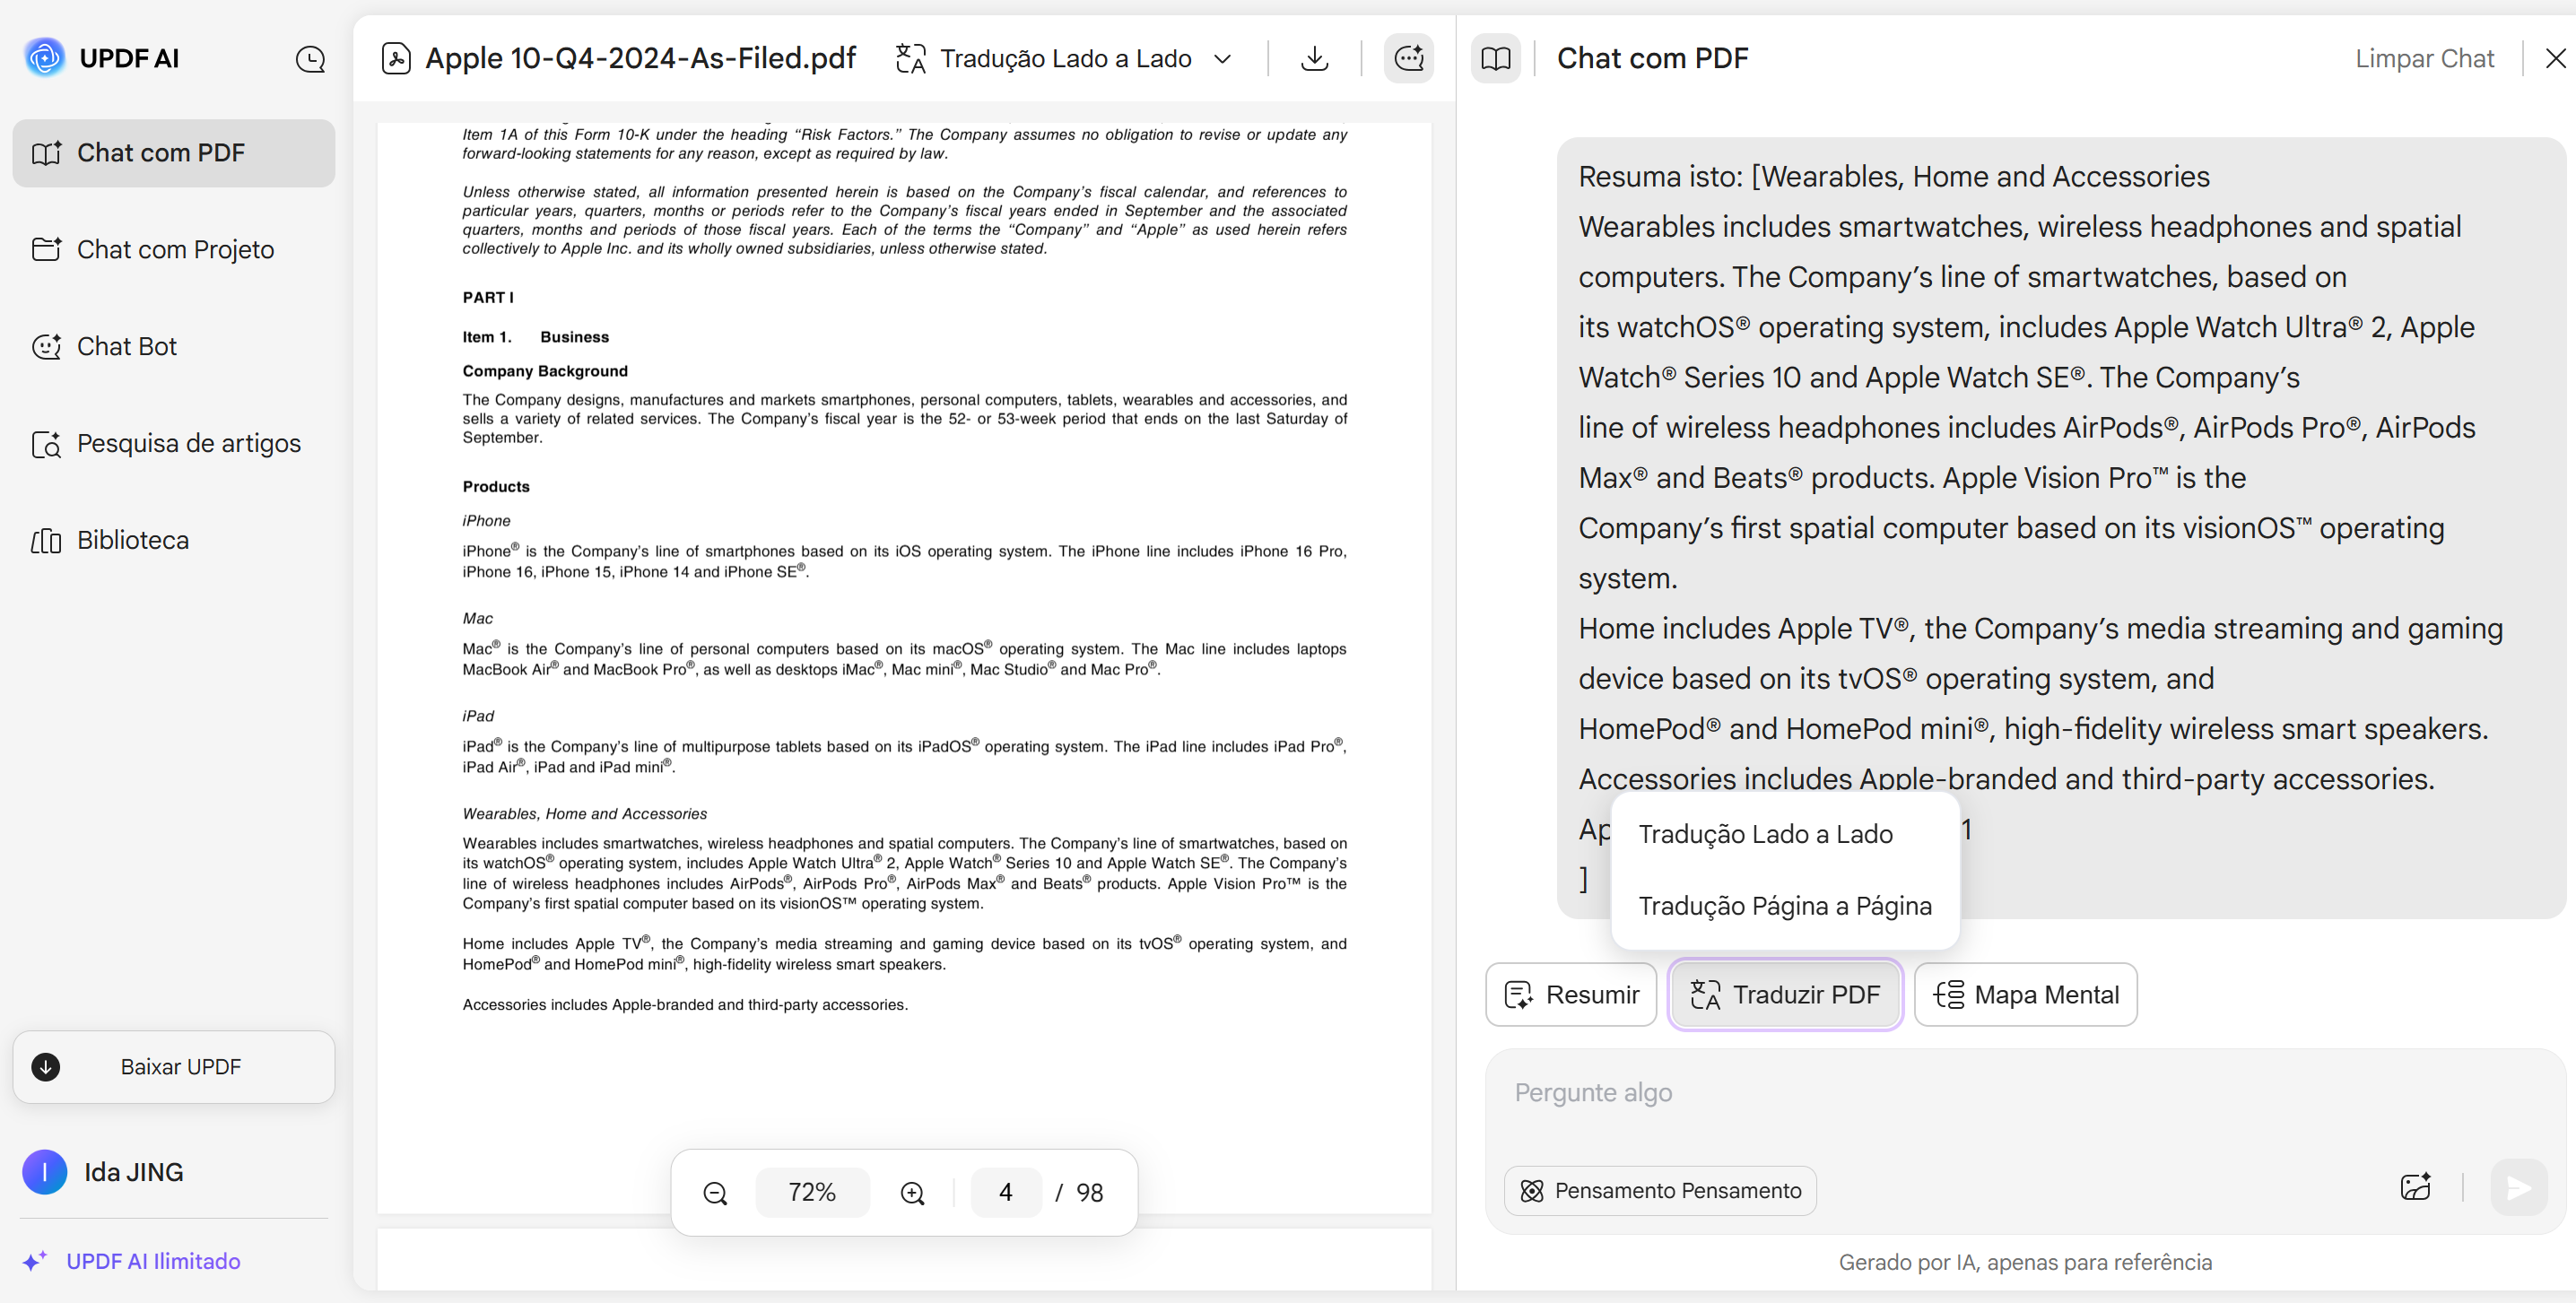Select Tradução Lado a Lado menu option
The height and width of the screenshot is (1303, 2576).
click(1785, 834)
